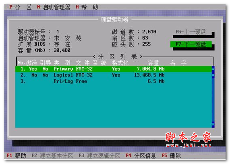This screenshot has width=230, height=164.
Task: Click F3 建立逻辑分区 create logical partition
Action: point(99,156)
